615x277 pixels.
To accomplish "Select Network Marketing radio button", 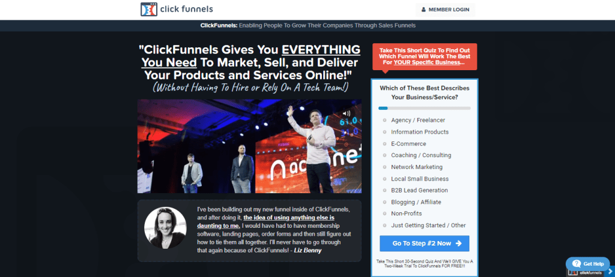I will pos(384,167).
